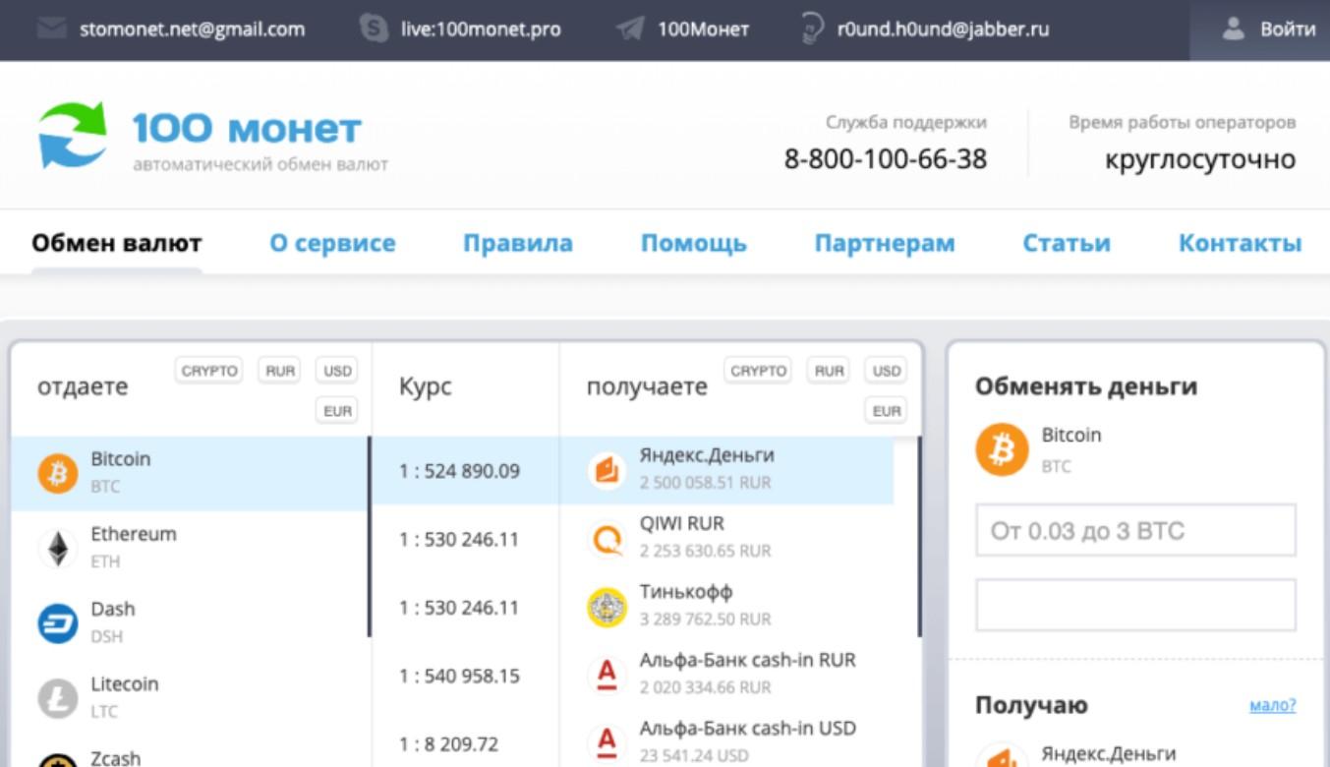Filter получаете list by CRYPTO
The image size is (1330, 767).
(758, 371)
